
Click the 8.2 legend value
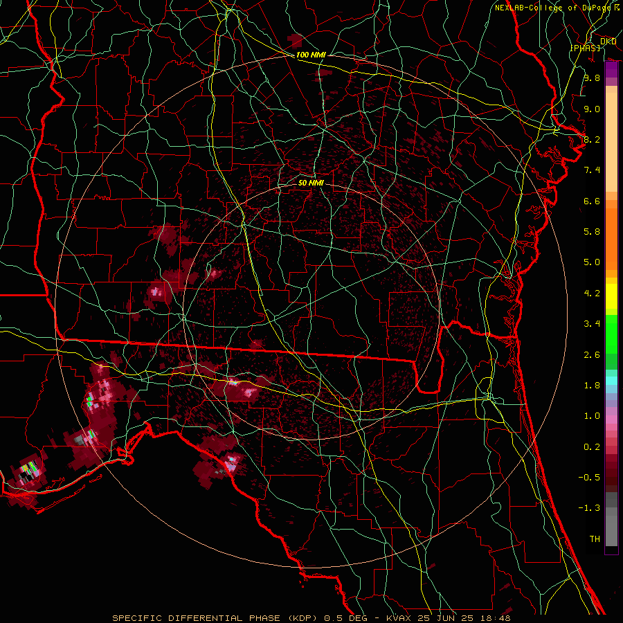coord(592,139)
